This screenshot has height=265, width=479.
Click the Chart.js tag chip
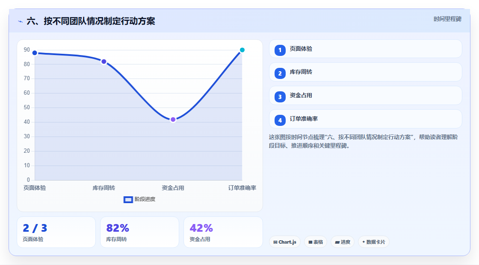point(285,242)
